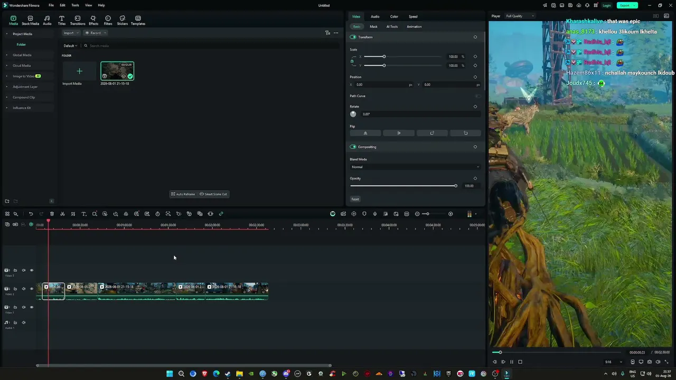
Task: Switch to the Speed properties tab
Action: coord(413,16)
